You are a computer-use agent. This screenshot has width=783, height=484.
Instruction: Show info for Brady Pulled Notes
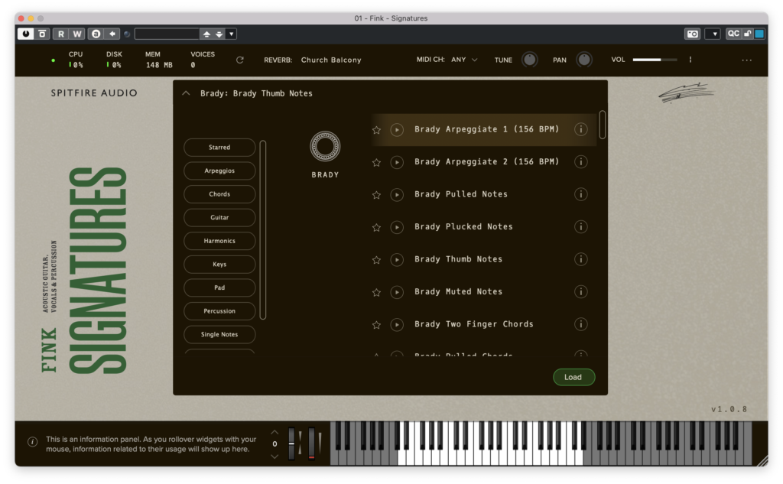581,194
